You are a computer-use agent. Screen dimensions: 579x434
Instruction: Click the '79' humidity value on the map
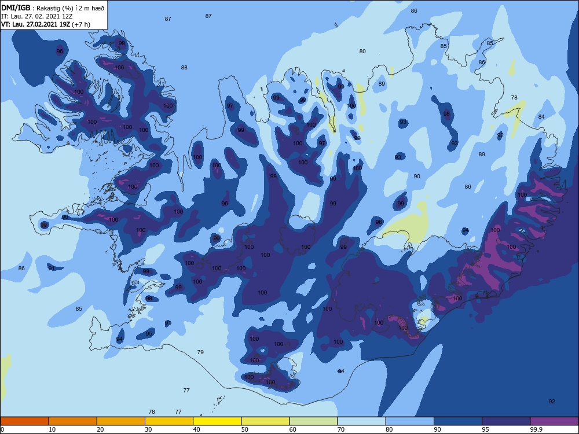(200, 352)
